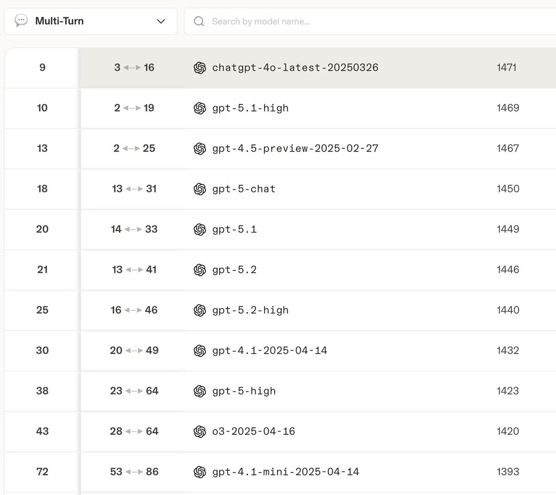Open model chatgpt-4o-latest-20250326
The image size is (556, 495).
[295, 68]
